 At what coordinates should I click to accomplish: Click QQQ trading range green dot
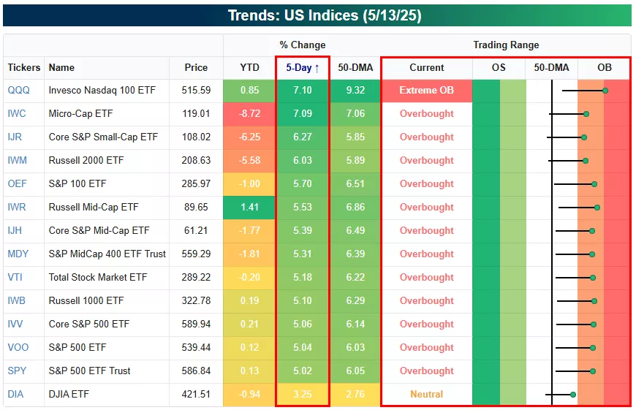click(x=605, y=91)
